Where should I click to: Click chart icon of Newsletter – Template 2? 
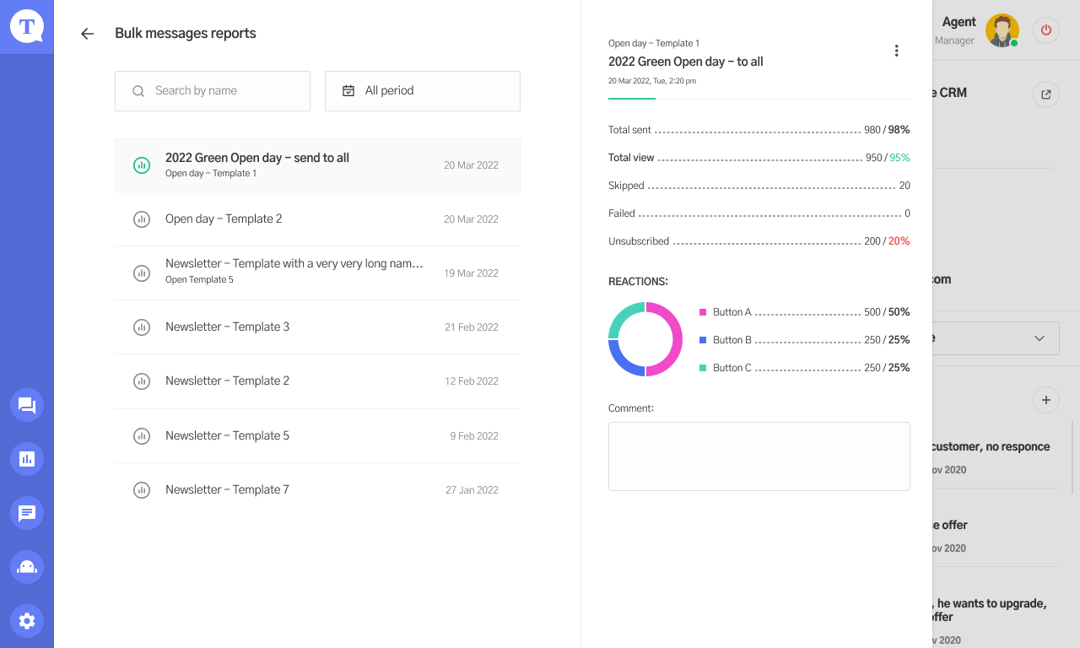pos(142,381)
